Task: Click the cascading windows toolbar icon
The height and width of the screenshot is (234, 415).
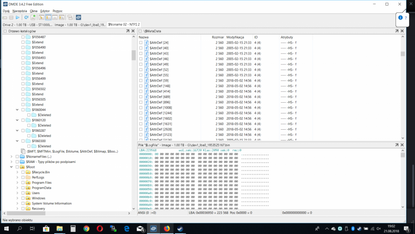Action: click(x=70, y=17)
